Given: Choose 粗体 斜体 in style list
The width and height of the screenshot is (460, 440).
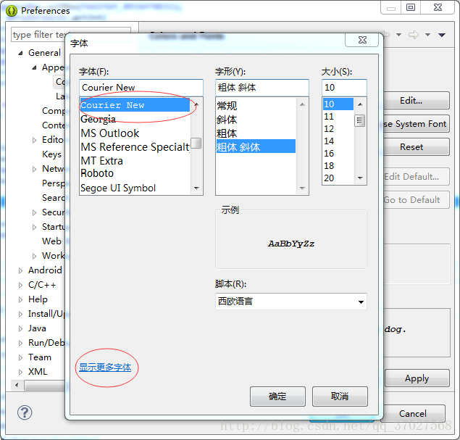Looking at the screenshot, I should coord(256,146).
